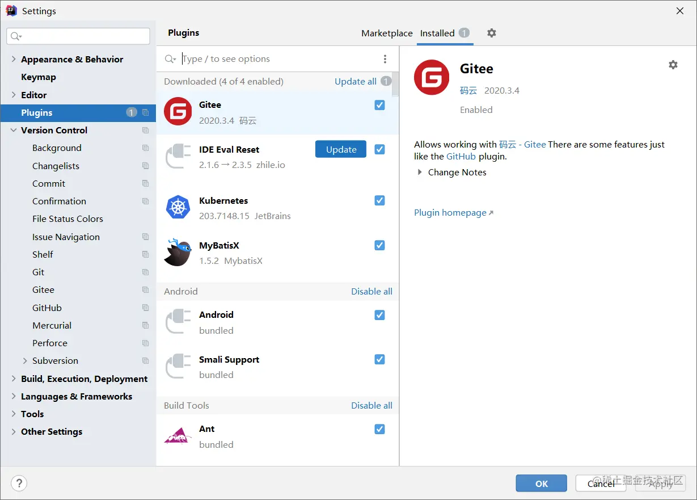Click Disable all for Build Tools
The width and height of the screenshot is (697, 500).
[371, 405]
